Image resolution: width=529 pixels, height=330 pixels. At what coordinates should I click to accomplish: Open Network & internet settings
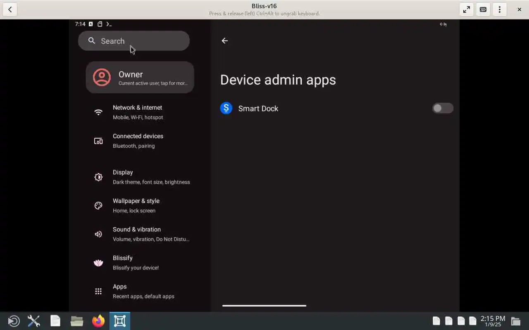click(x=140, y=112)
